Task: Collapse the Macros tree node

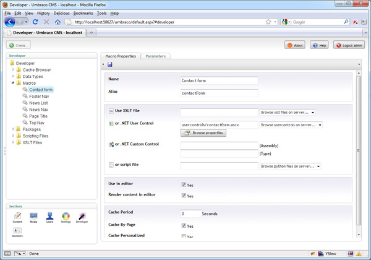Action: coord(13,83)
